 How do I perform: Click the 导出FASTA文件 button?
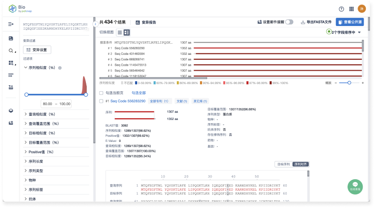[316, 22]
